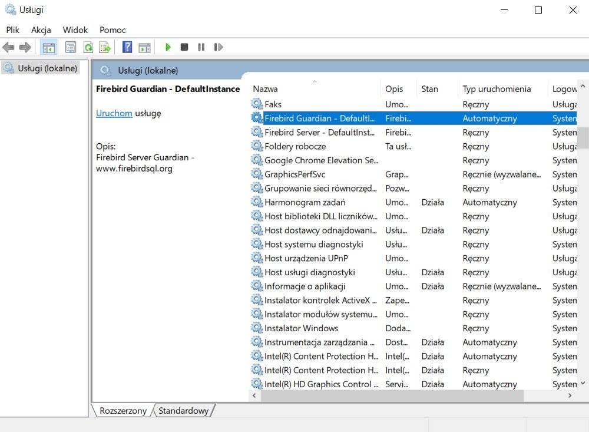Toggle the show/hide console tree button
This screenshot has width=589, height=432.
(49, 47)
